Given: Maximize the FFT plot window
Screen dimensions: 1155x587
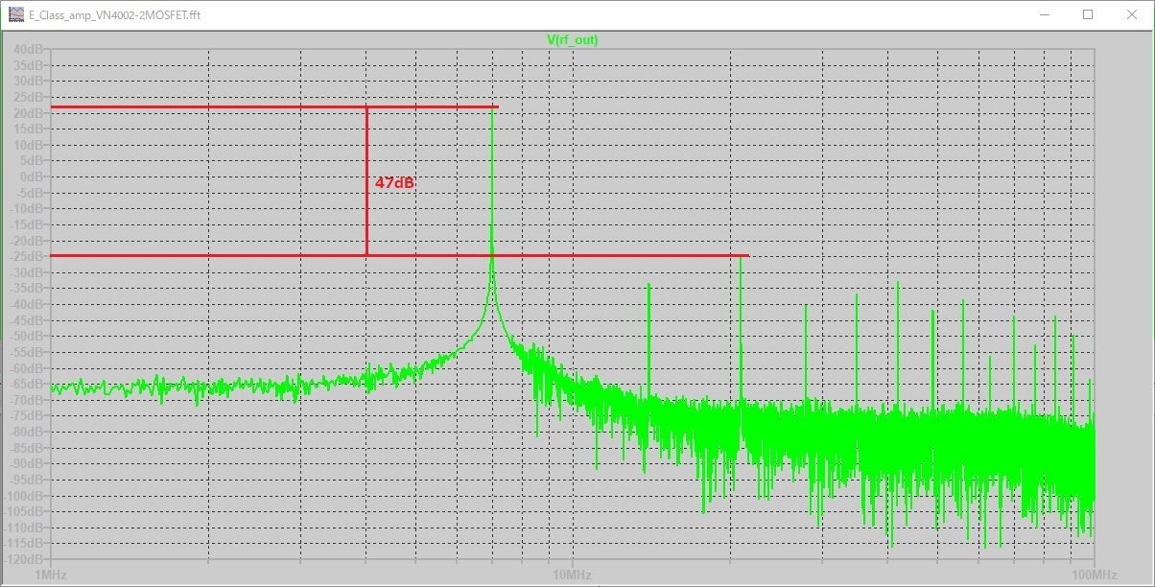Looking at the screenshot, I should [x=1087, y=15].
